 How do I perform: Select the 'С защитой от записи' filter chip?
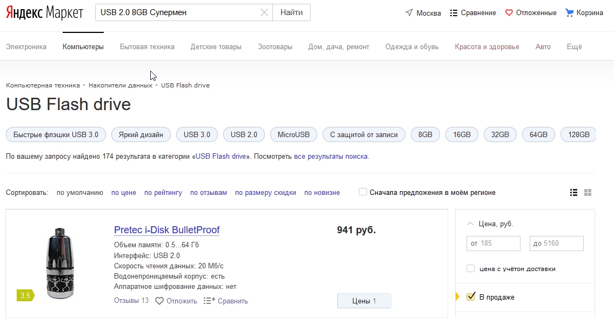[364, 134]
